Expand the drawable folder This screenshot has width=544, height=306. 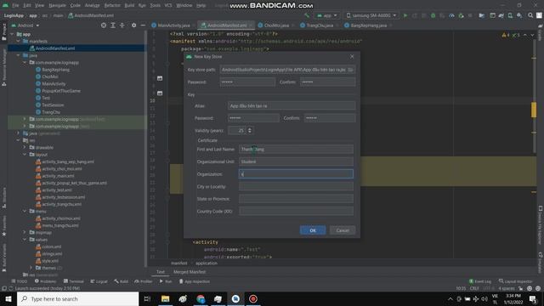coord(25,147)
